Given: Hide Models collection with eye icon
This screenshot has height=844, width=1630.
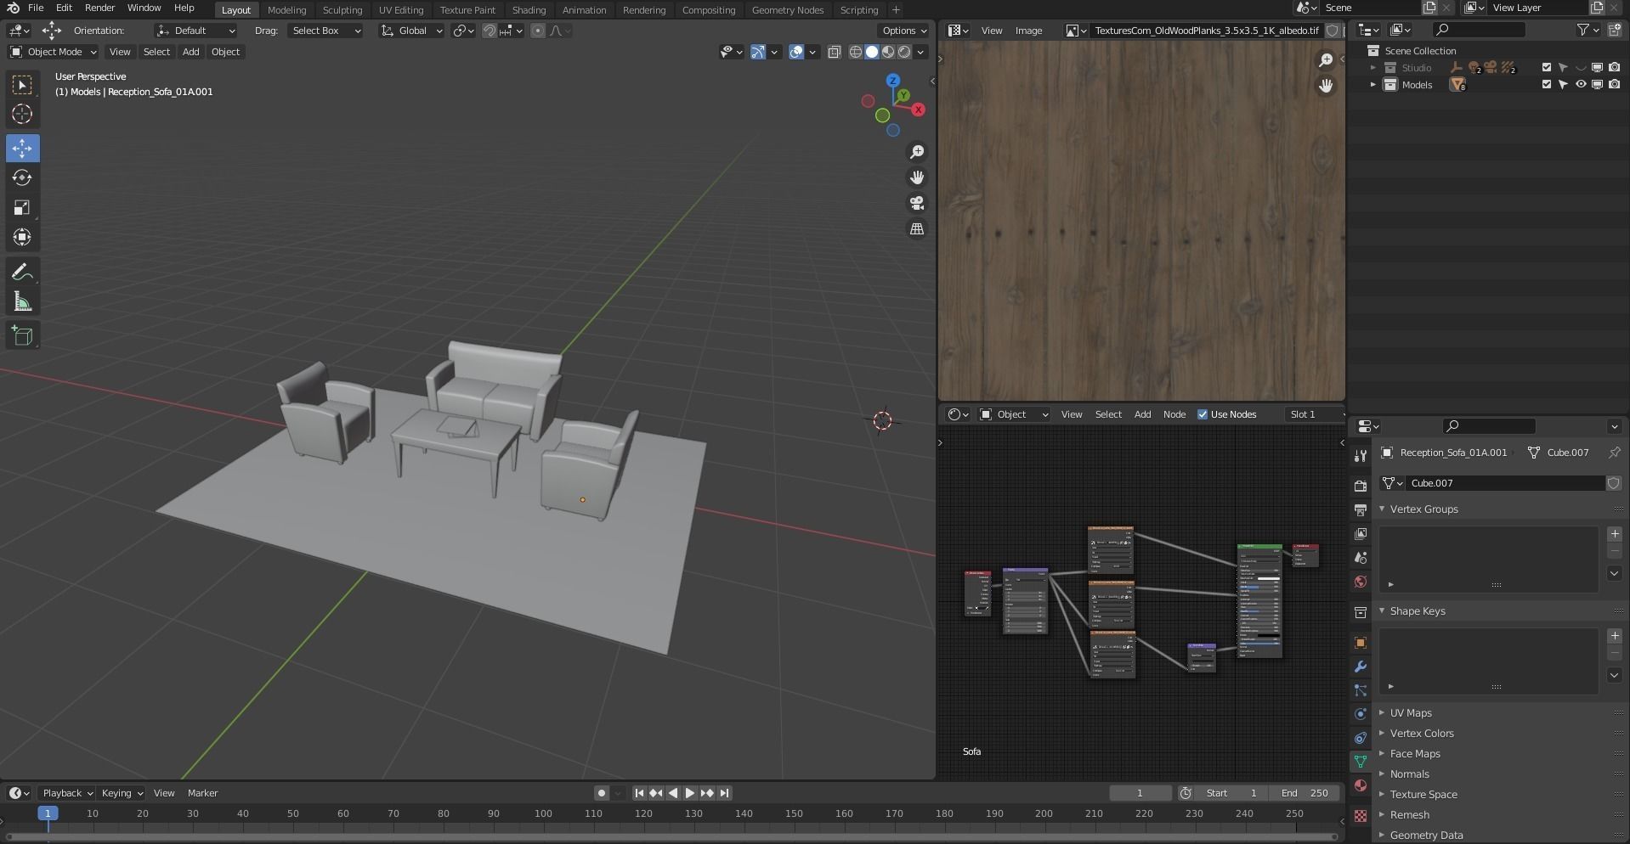Looking at the screenshot, I should pos(1581,85).
